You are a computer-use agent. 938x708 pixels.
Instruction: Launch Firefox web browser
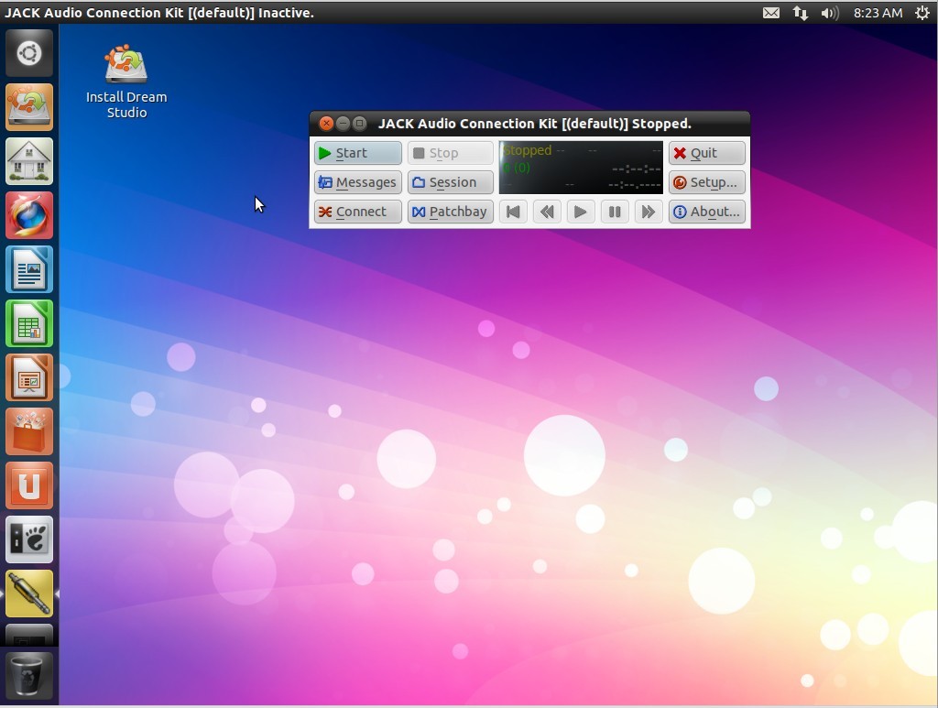(x=29, y=215)
